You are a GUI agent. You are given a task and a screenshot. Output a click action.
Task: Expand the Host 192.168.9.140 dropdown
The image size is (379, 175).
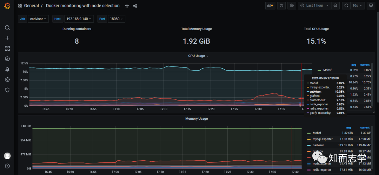79,19
